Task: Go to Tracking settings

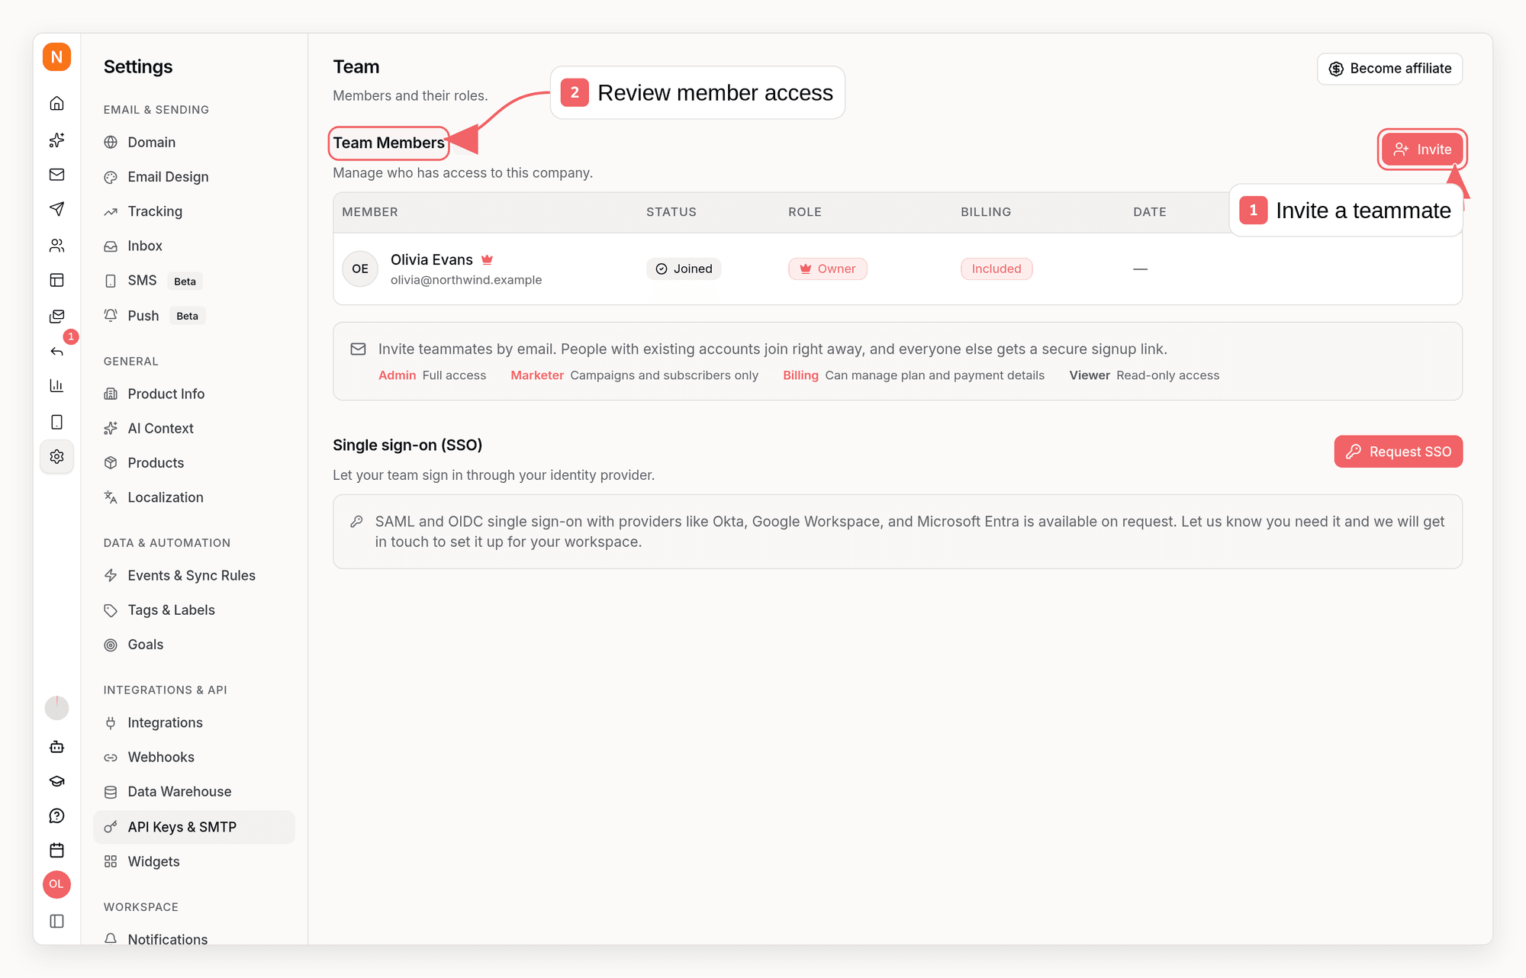Action: (194, 211)
